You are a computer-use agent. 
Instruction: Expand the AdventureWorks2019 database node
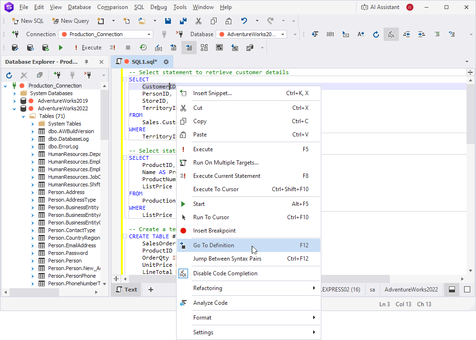click(14, 101)
